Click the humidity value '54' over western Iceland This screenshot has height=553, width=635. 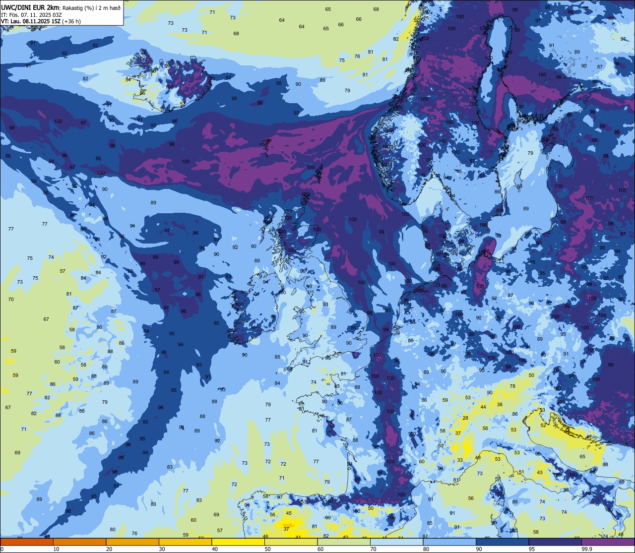(x=128, y=79)
